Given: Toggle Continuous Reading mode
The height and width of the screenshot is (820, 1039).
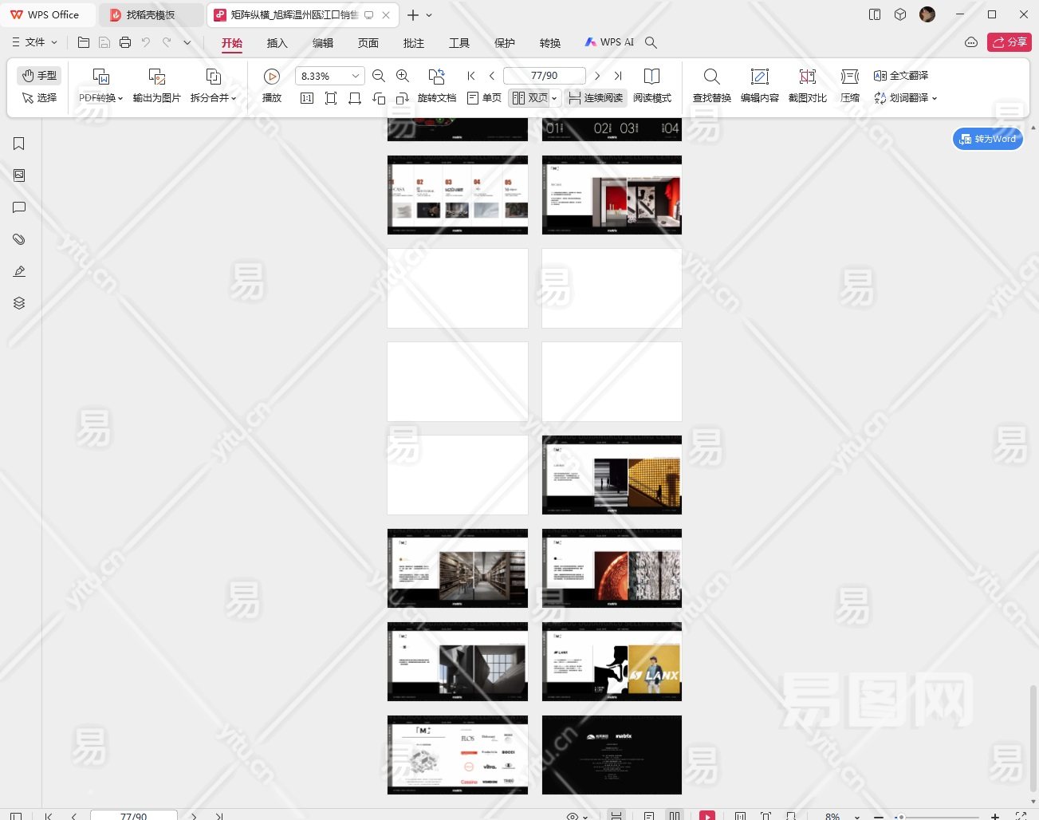Looking at the screenshot, I should coord(595,98).
